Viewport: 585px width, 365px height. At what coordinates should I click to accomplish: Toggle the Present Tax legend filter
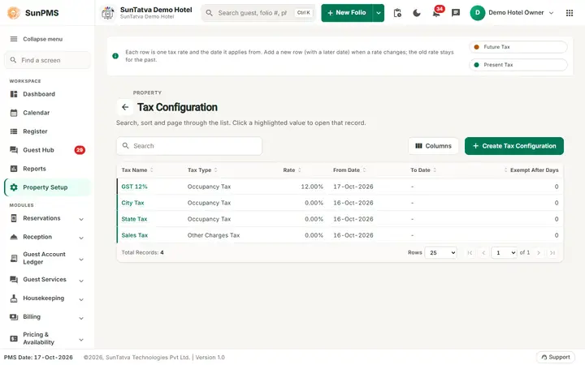(x=518, y=65)
